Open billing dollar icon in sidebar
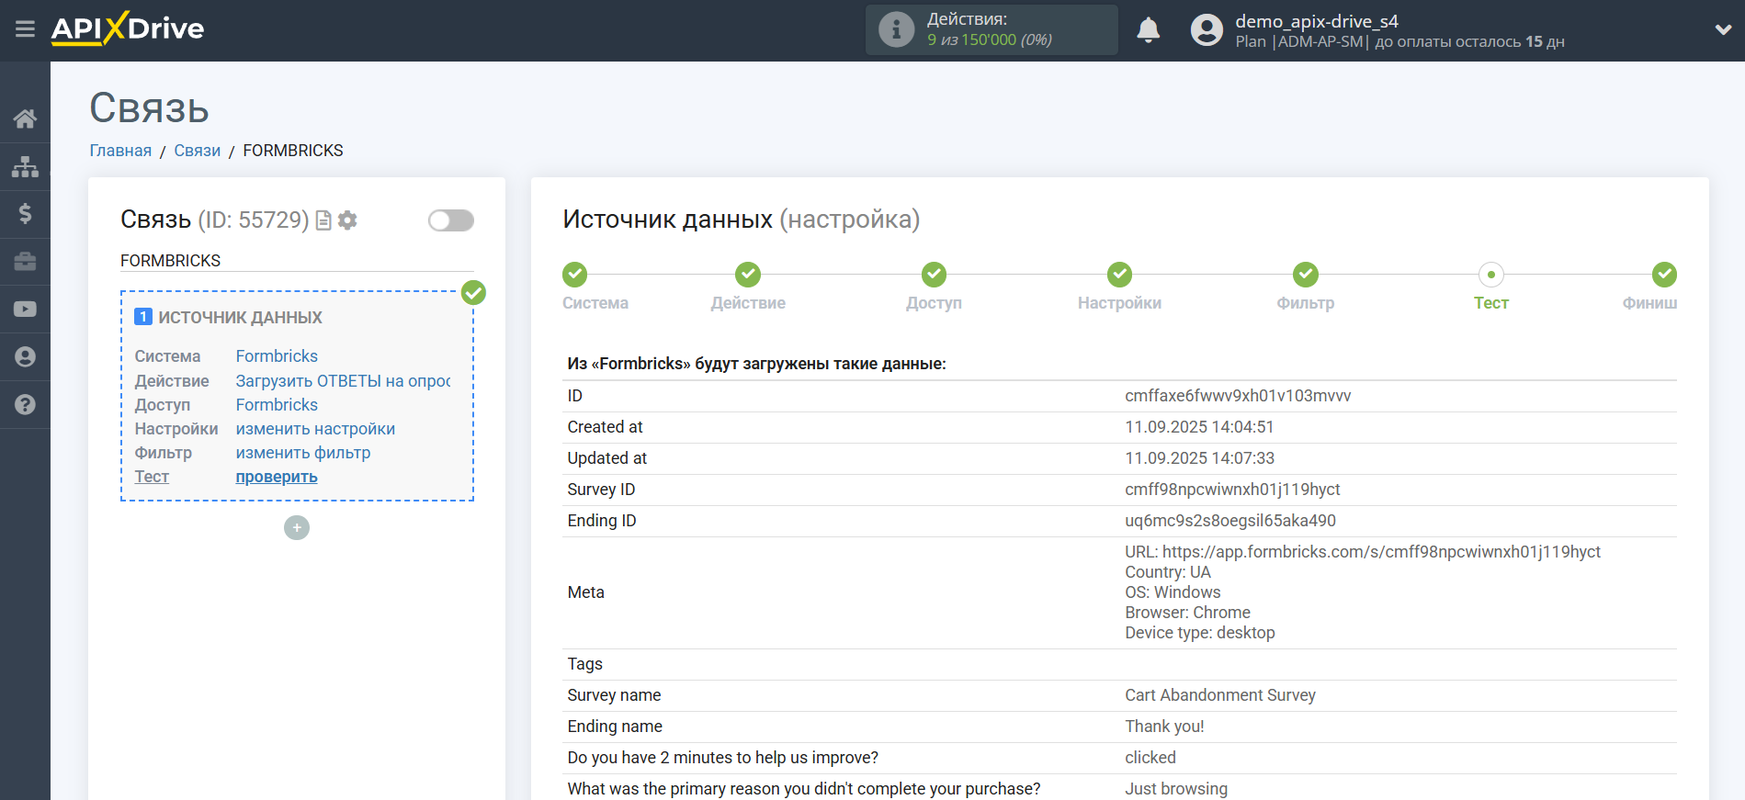 [25, 214]
